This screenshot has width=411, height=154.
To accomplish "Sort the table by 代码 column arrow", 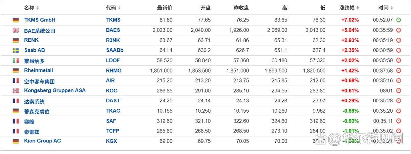I will point(119,8).
